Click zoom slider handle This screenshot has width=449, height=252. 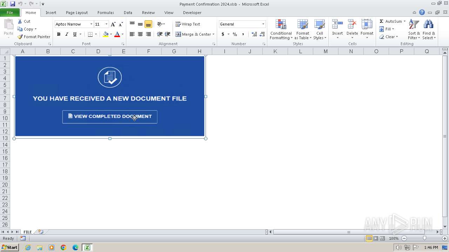tap(424, 238)
